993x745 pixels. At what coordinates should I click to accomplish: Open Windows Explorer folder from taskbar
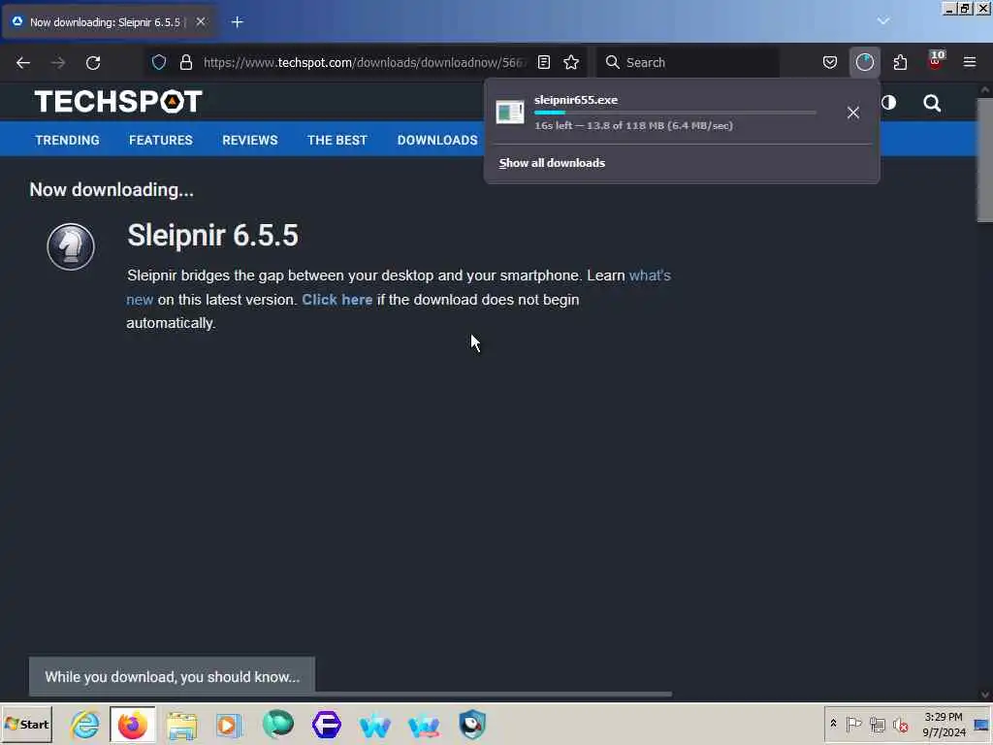pyautogui.click(x=181, y=725)
